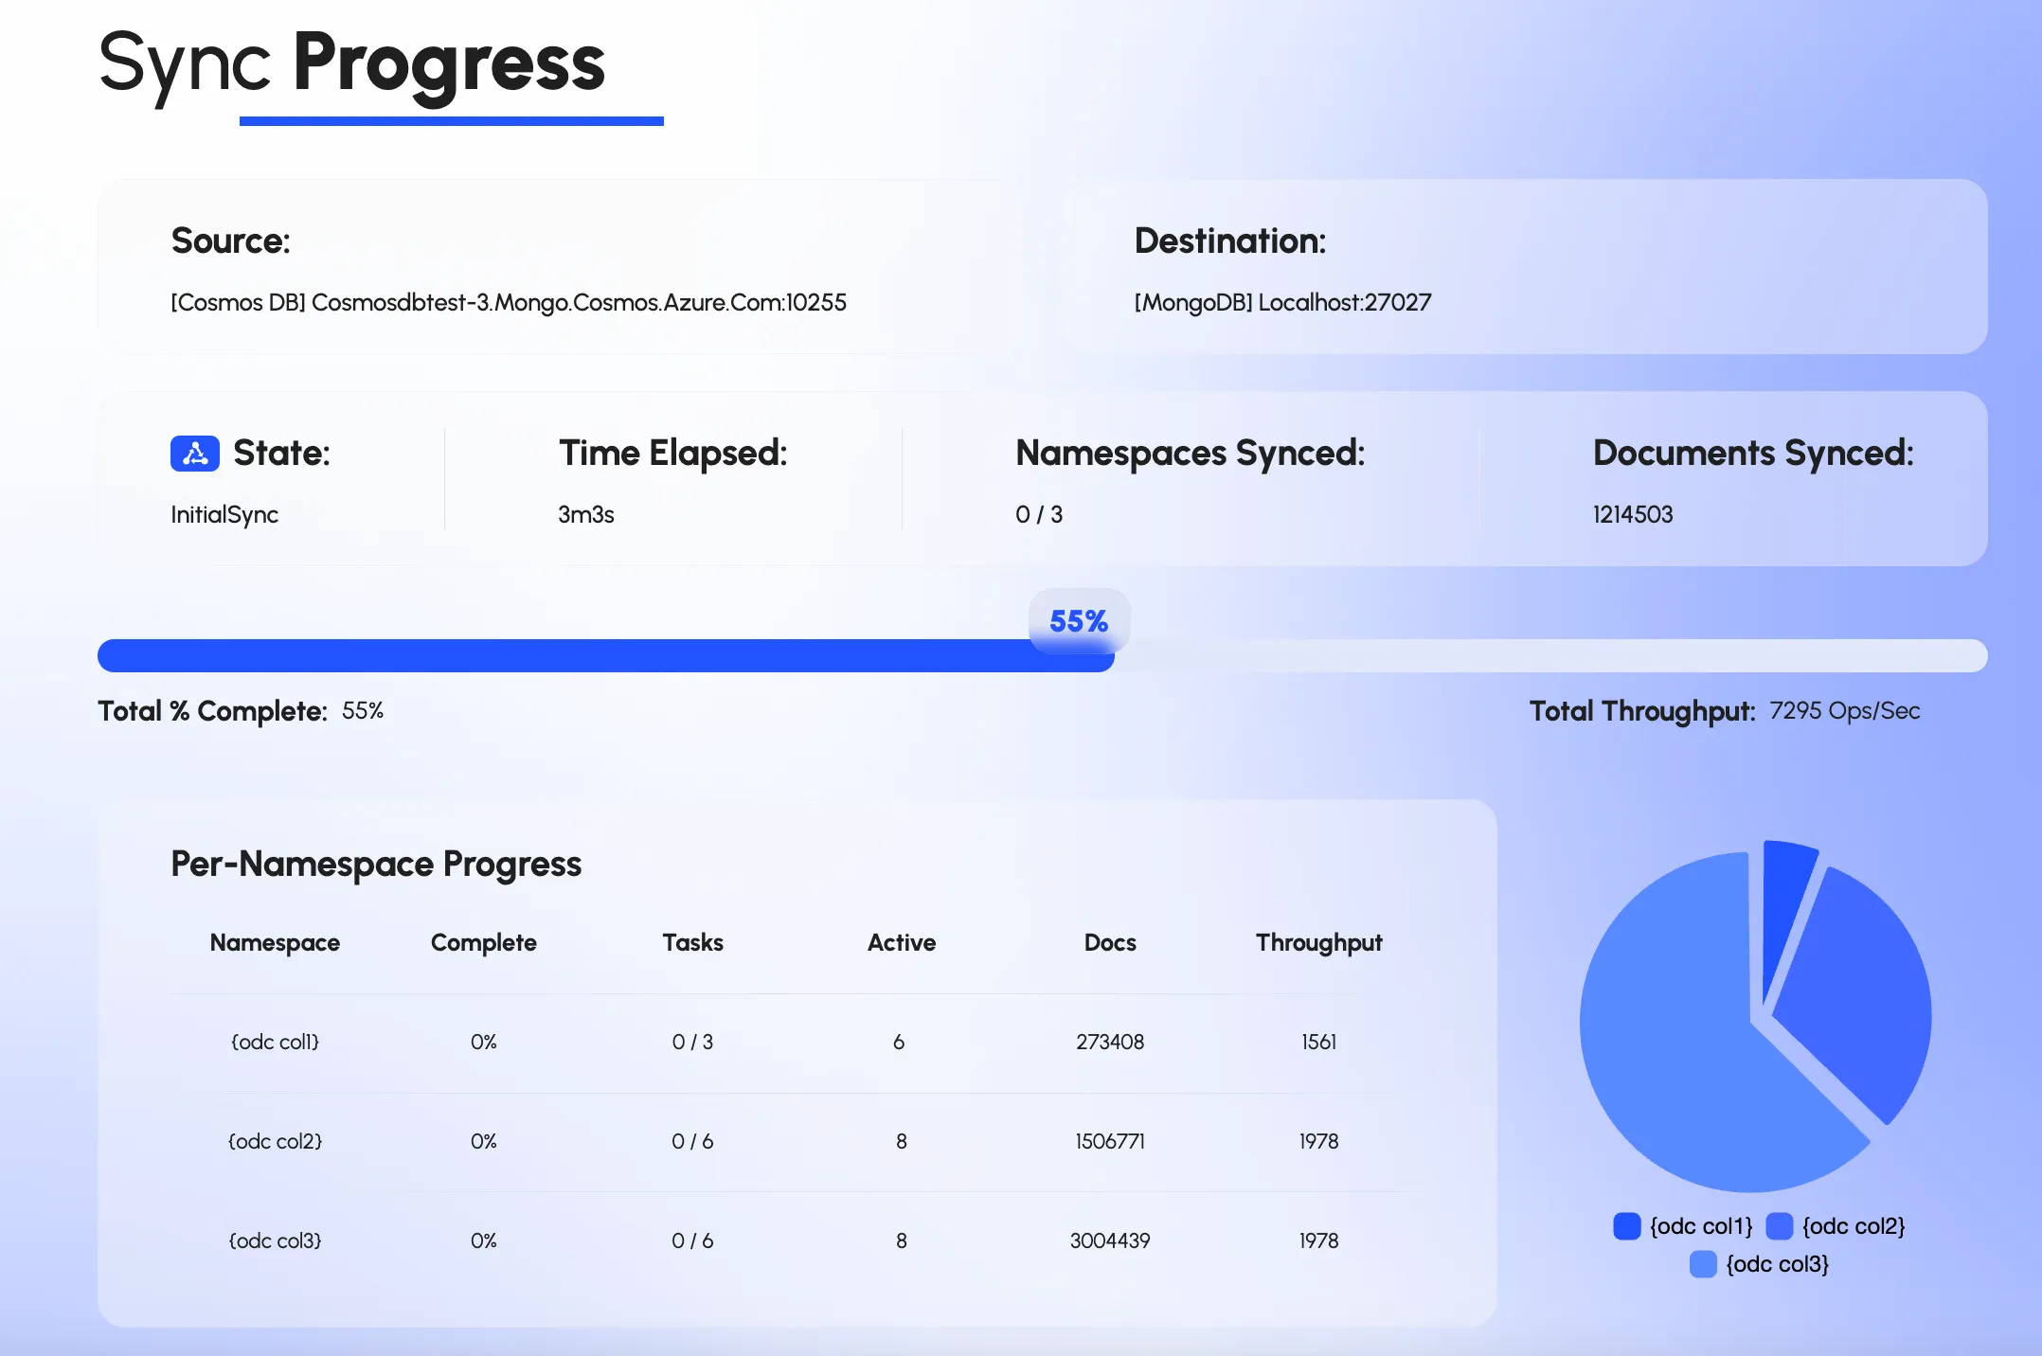Click the {odc col2} namespace row name

[275, 1141]
